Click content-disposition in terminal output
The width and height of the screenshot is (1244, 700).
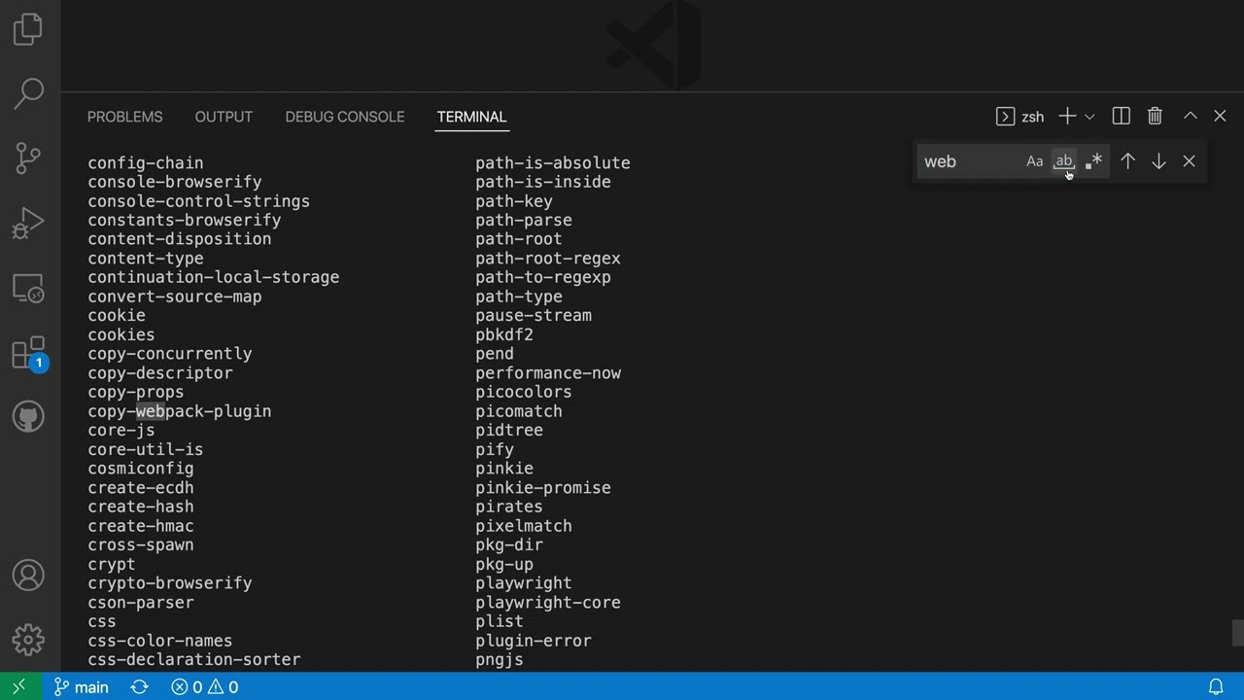(180, 239)
